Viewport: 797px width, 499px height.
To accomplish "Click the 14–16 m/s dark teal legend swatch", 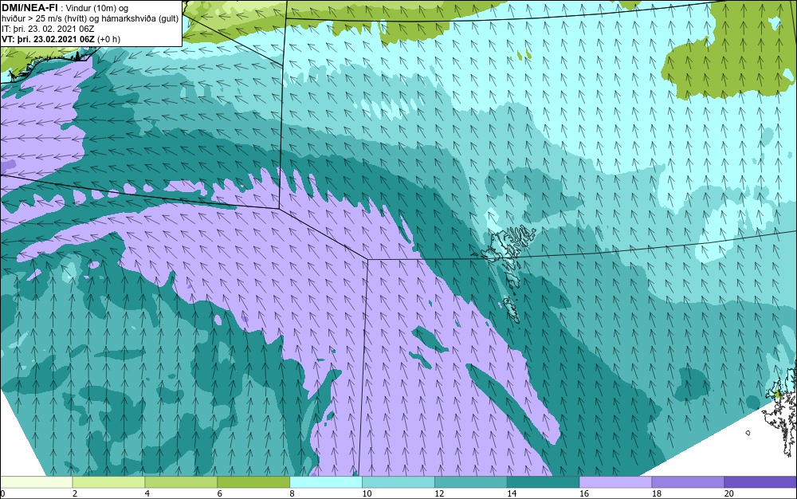I will 544,481.
